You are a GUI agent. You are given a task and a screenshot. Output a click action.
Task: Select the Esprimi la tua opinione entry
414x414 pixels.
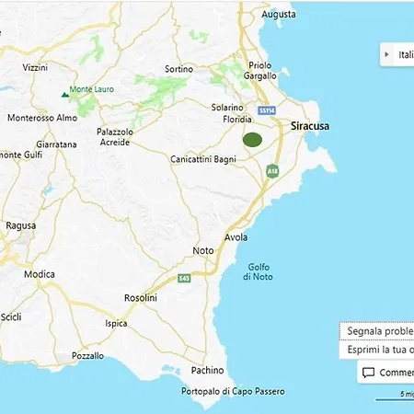pyautogui.click(x=377, y=350)
